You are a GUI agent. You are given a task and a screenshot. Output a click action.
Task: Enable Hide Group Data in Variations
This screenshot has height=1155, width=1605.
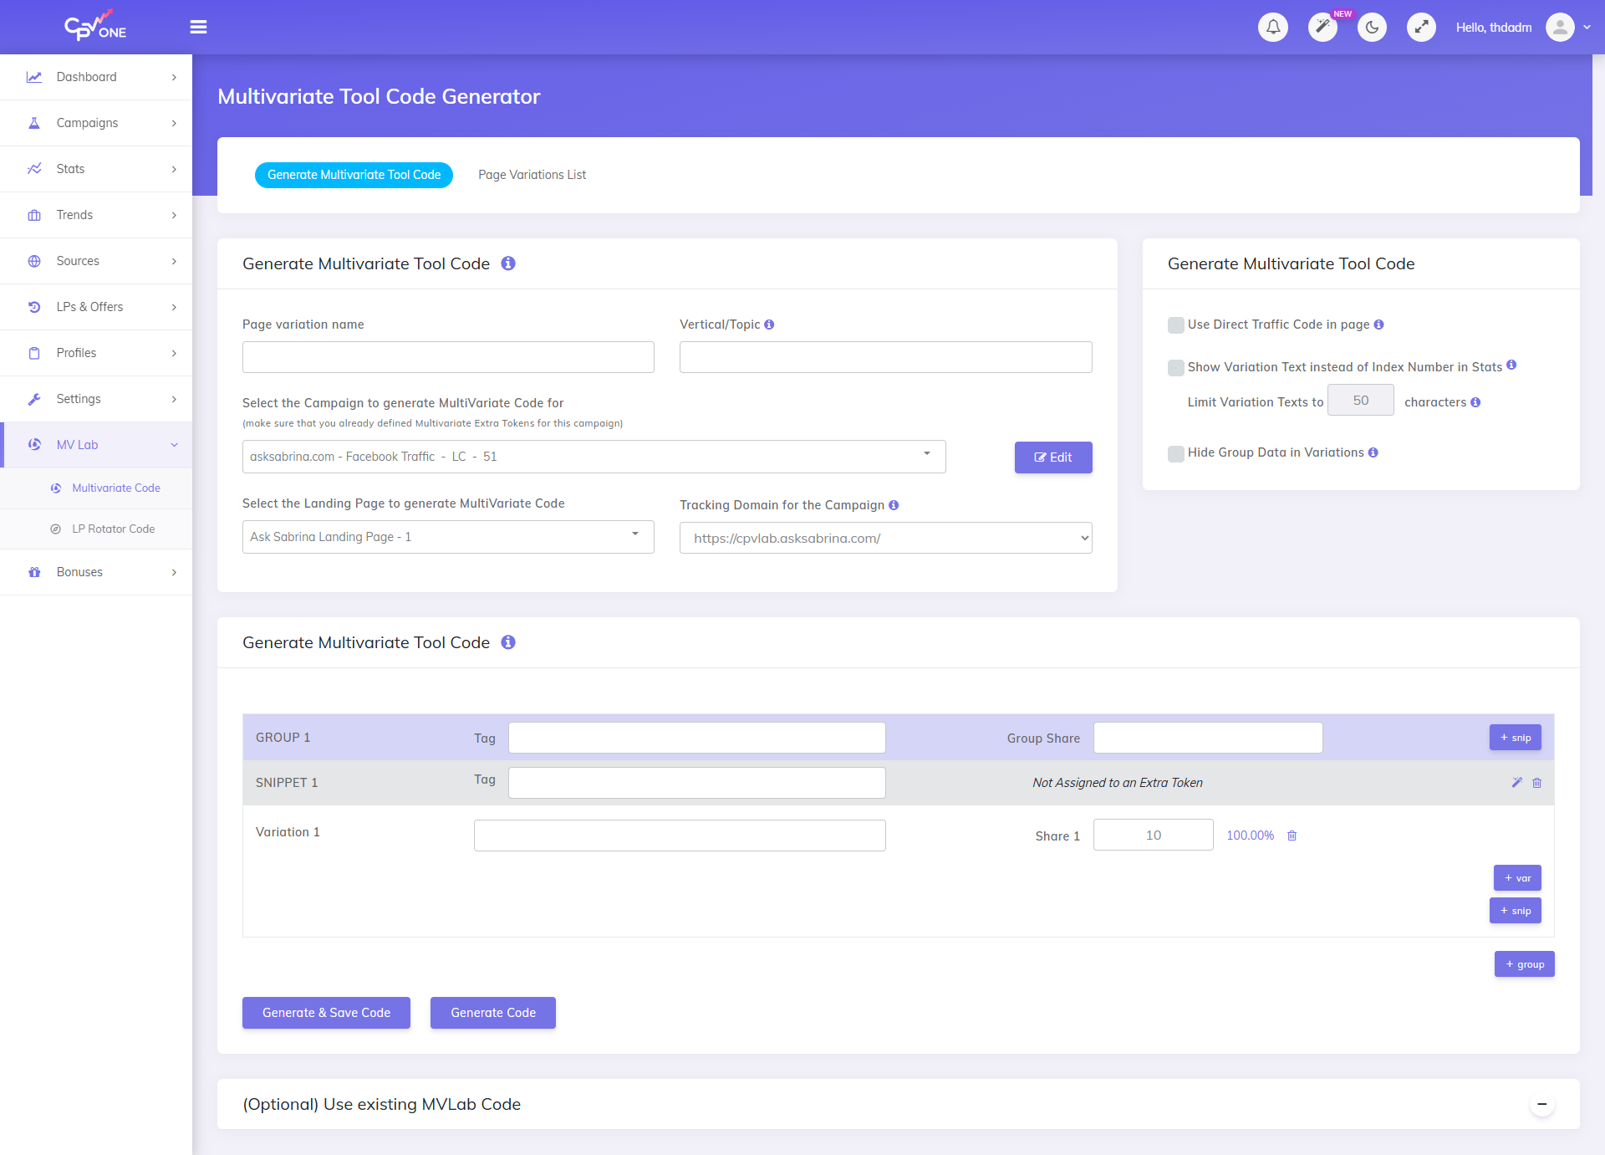(1175, 453)
